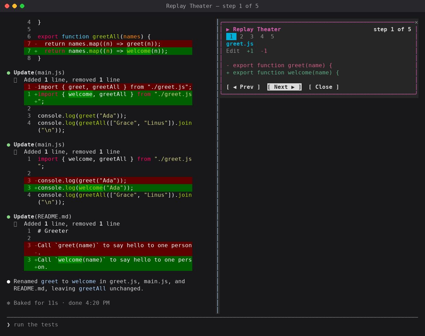Select step 3 in the step list
Screen dimensions: 425x336
pyautogui.click(x=252, y=37)
